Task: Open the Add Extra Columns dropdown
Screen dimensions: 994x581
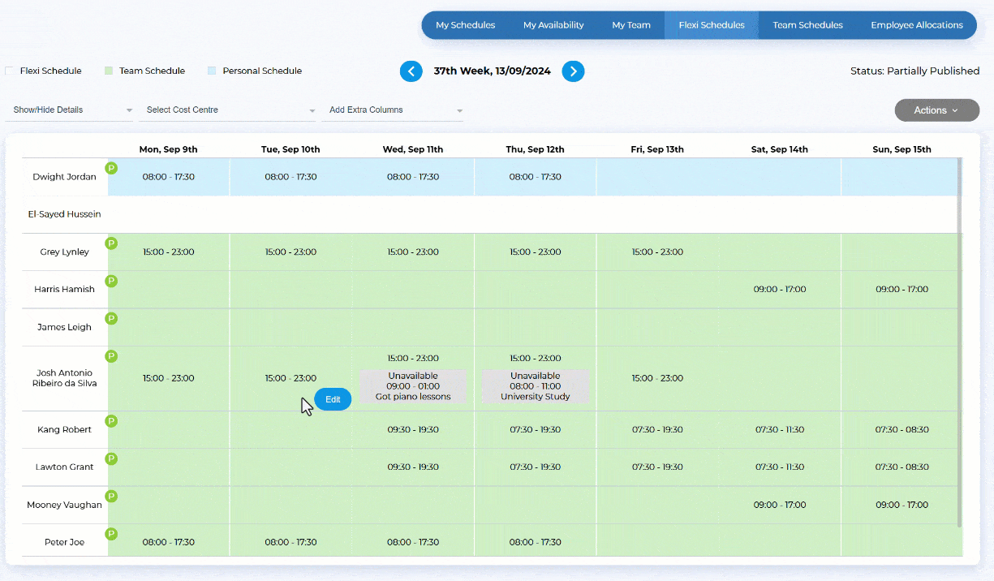Action: 393,110
